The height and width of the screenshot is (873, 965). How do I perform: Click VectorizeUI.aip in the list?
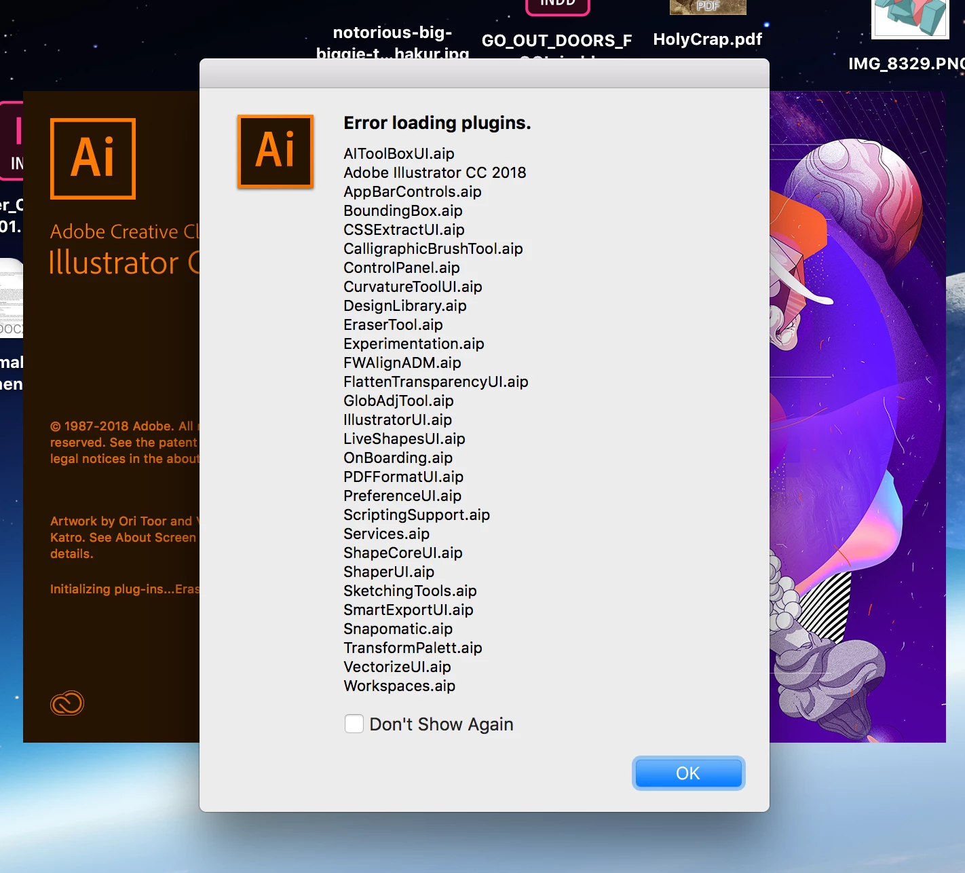pyautogui.click(x=397, y=667)
